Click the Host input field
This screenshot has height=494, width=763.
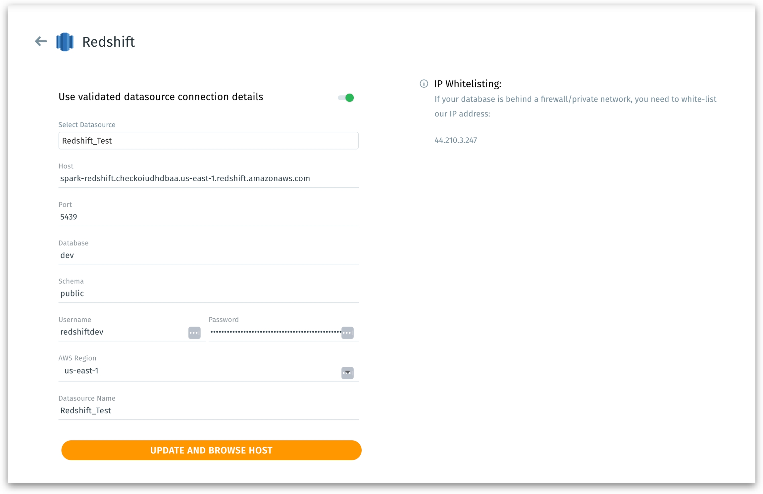click(208, 179)
